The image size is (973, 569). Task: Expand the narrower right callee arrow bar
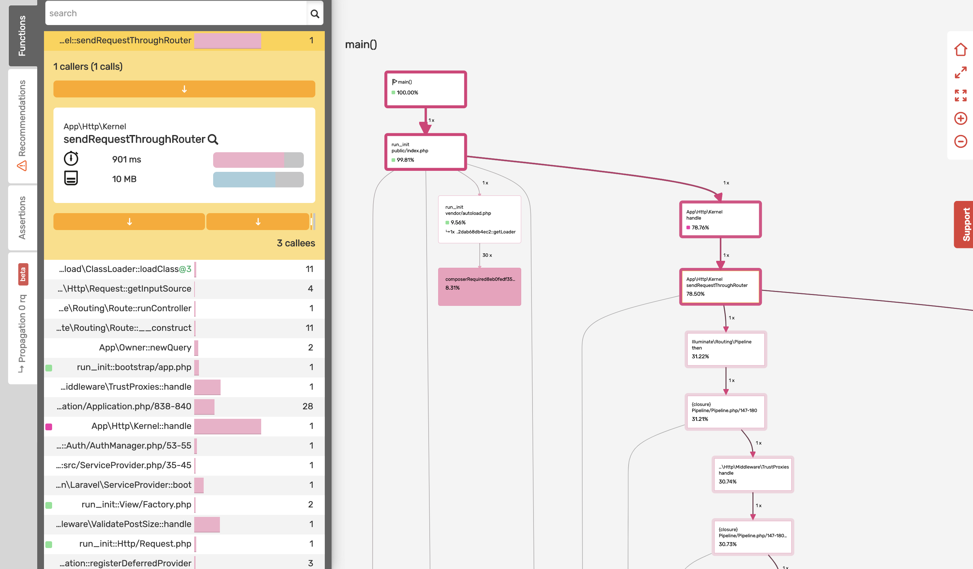[258, 222]
